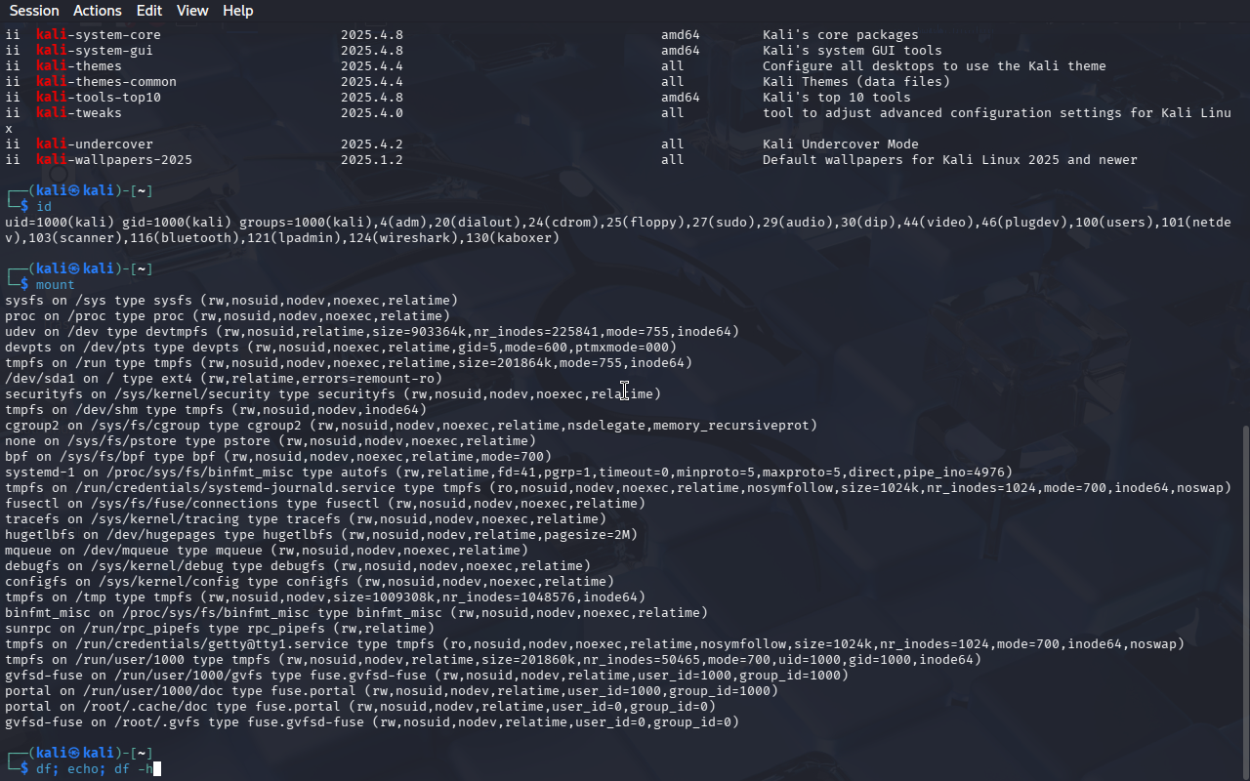Open the Actions menu

(98, 11)
